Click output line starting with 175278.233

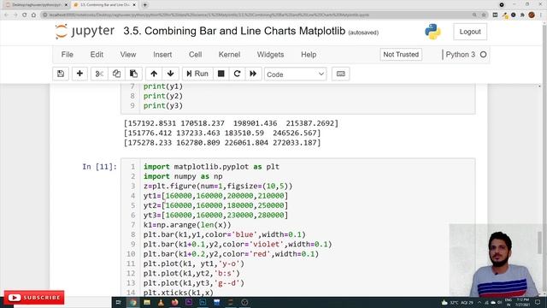point(222,143)
